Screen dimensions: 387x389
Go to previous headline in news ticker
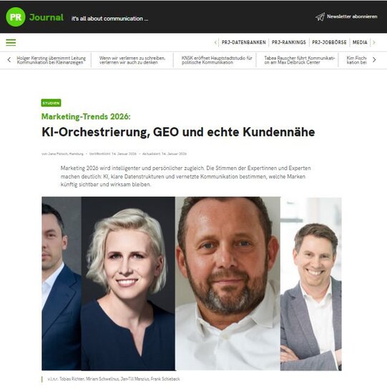point(9,60)
